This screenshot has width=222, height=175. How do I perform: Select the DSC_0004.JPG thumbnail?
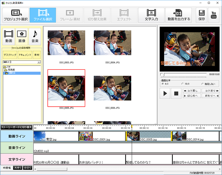coord(112,43)
